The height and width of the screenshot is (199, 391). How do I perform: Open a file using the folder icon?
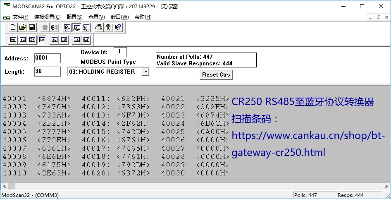point(22,27)
